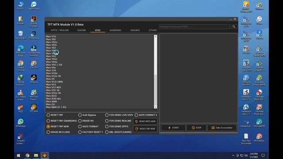Click device list scrollbar down arrow
The width and height of the screenshot is (283, 159).
(x=155, y=107)
